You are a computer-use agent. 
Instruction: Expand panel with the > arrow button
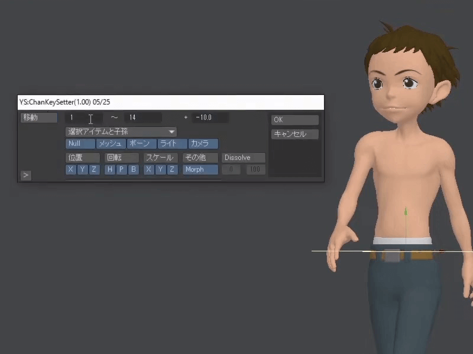pos(26,175)
